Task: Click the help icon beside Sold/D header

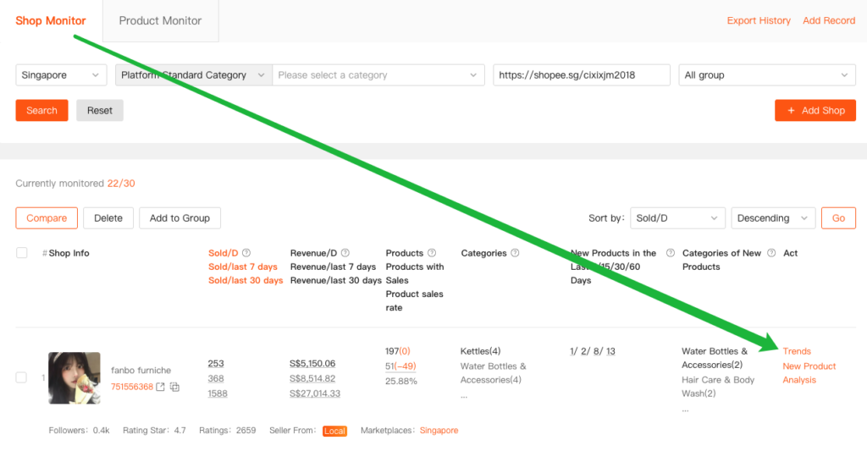Action: (246, 253)
